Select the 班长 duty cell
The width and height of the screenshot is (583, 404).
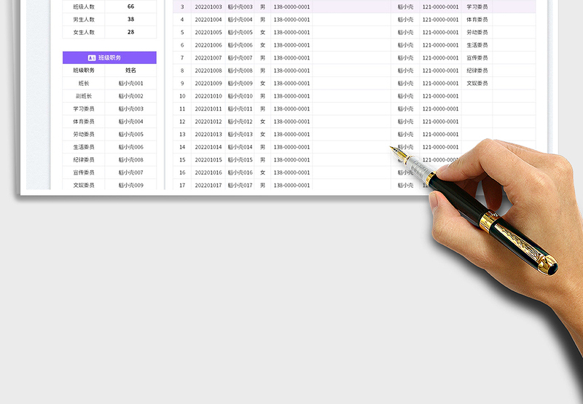click(84, 83)
